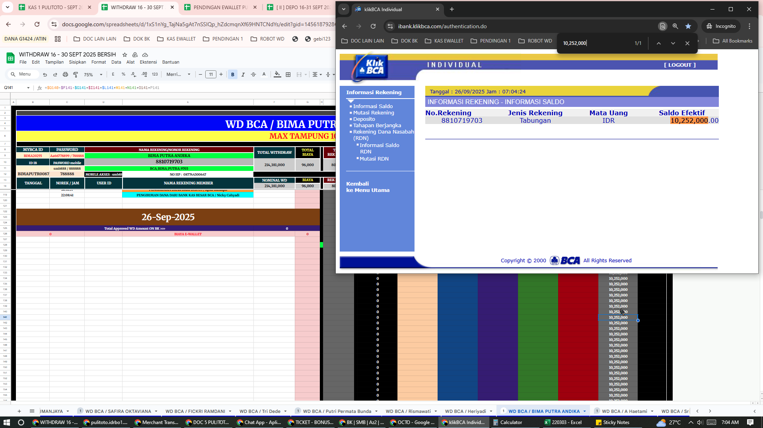Toggle bold formatting

233,74
